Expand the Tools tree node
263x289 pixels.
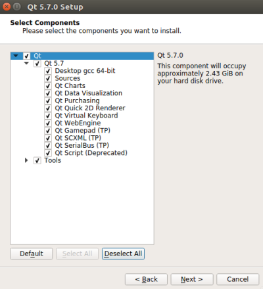pos(26,160)
